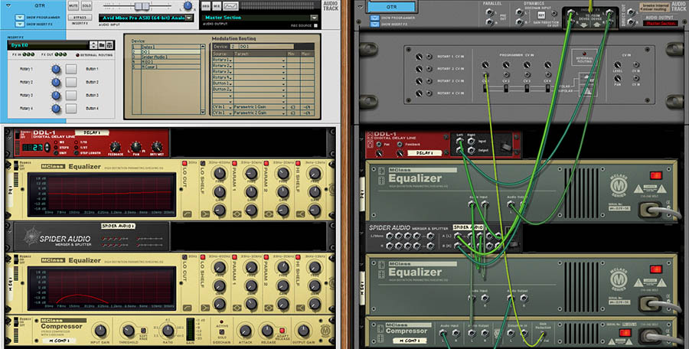Viewport: 689px width, 349px height.
Task: Click the Key button in Dynamics section
Action: [x=541, y=15]
